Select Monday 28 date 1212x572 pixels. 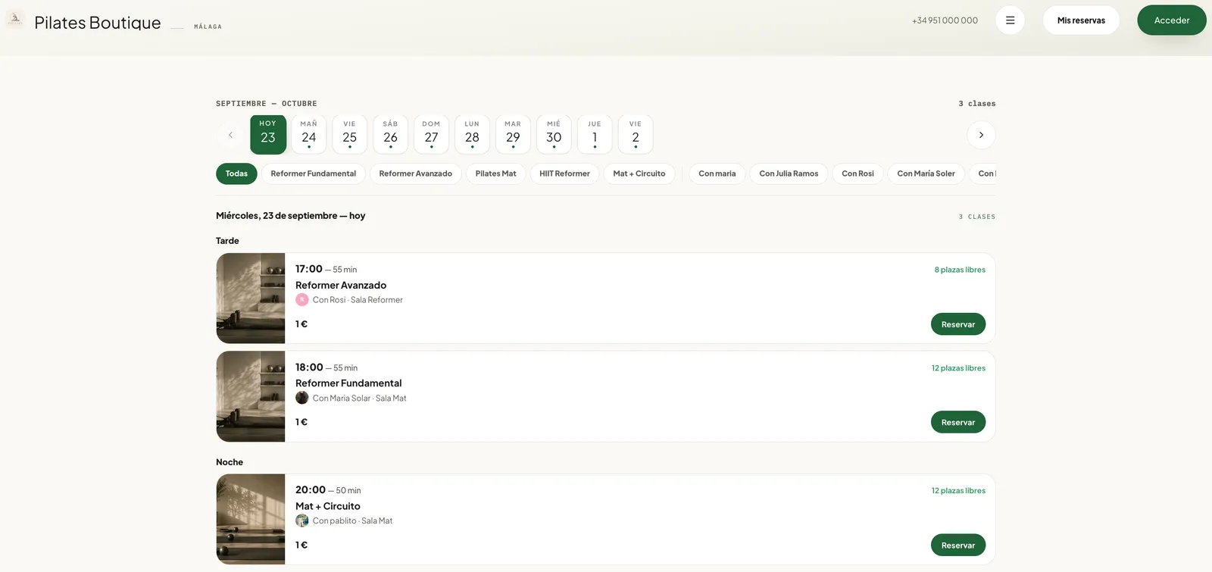[472, 135]
